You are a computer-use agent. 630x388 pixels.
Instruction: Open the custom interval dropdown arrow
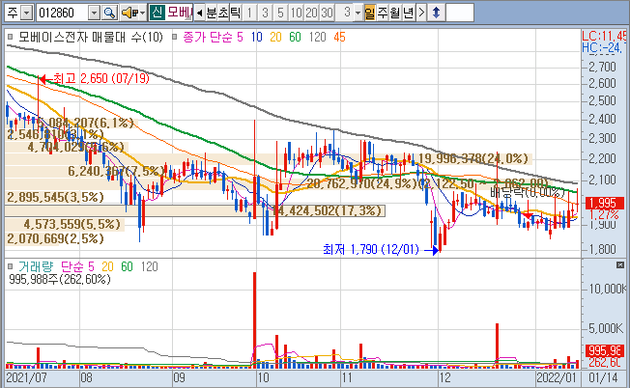pos(358,13)
